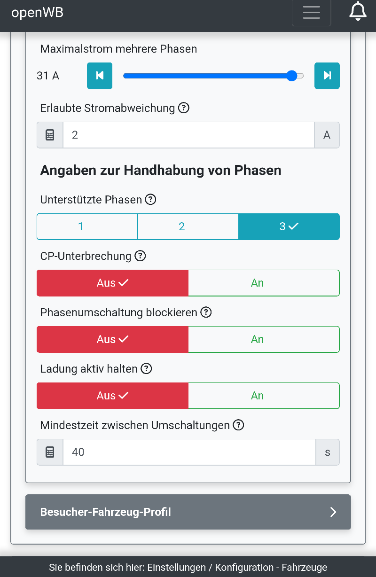This screenshot has width=376, height=577.
Task: Show help for Ladung aktiv halten
Action: point(147,369)
